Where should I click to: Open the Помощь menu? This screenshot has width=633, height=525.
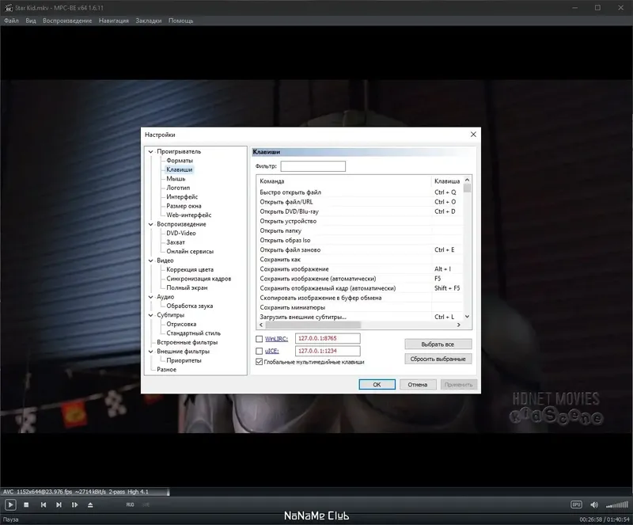180,21
